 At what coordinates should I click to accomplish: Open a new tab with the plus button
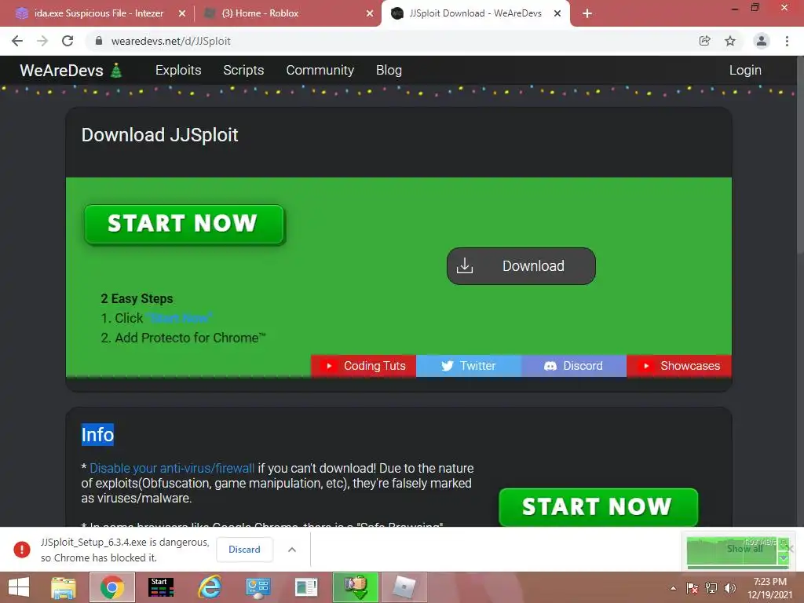(x=587, y=13)
